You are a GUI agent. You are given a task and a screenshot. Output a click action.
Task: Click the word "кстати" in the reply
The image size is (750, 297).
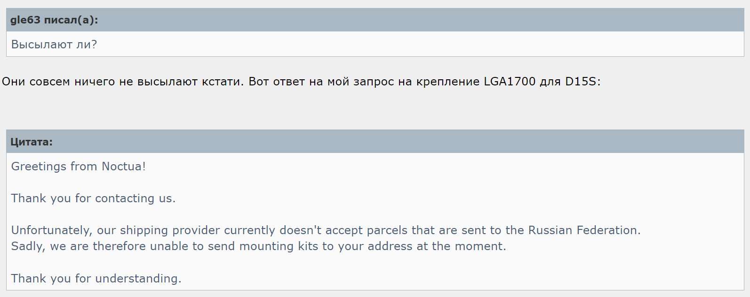[x=222, y=82]
